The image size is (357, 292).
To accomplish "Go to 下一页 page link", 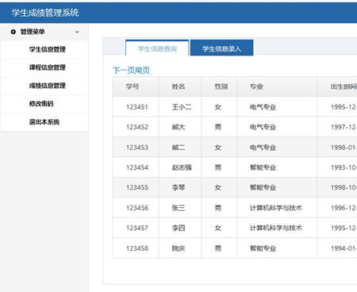I will [x=124, y=71].
